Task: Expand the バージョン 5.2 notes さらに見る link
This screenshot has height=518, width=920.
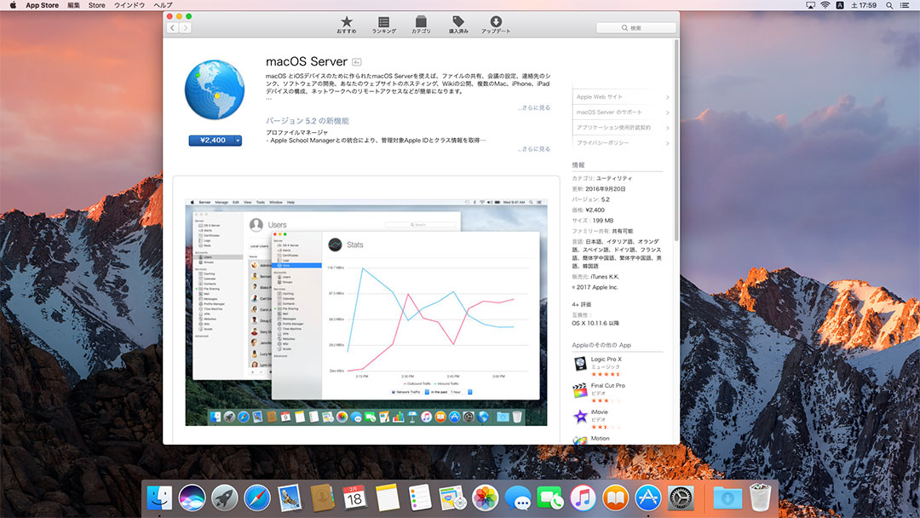Action: point(534,149)
